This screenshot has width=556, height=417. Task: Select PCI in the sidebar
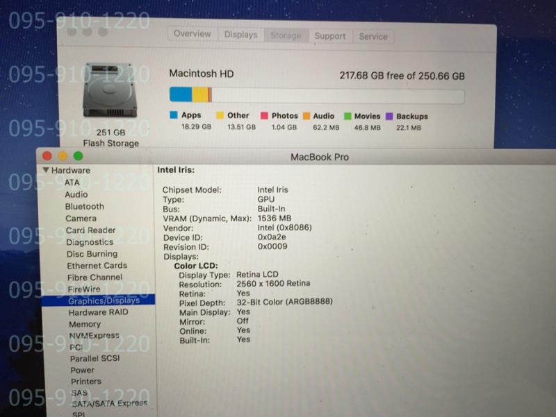click(76, 347)
